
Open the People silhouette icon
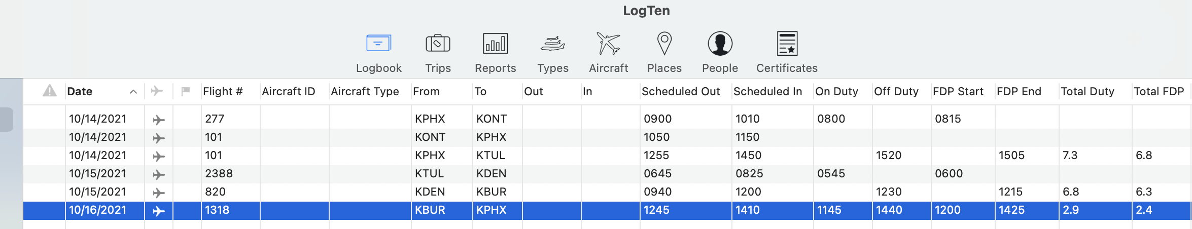point(720,44)
